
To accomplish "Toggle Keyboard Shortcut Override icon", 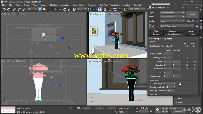I will (x=100, y=9).
